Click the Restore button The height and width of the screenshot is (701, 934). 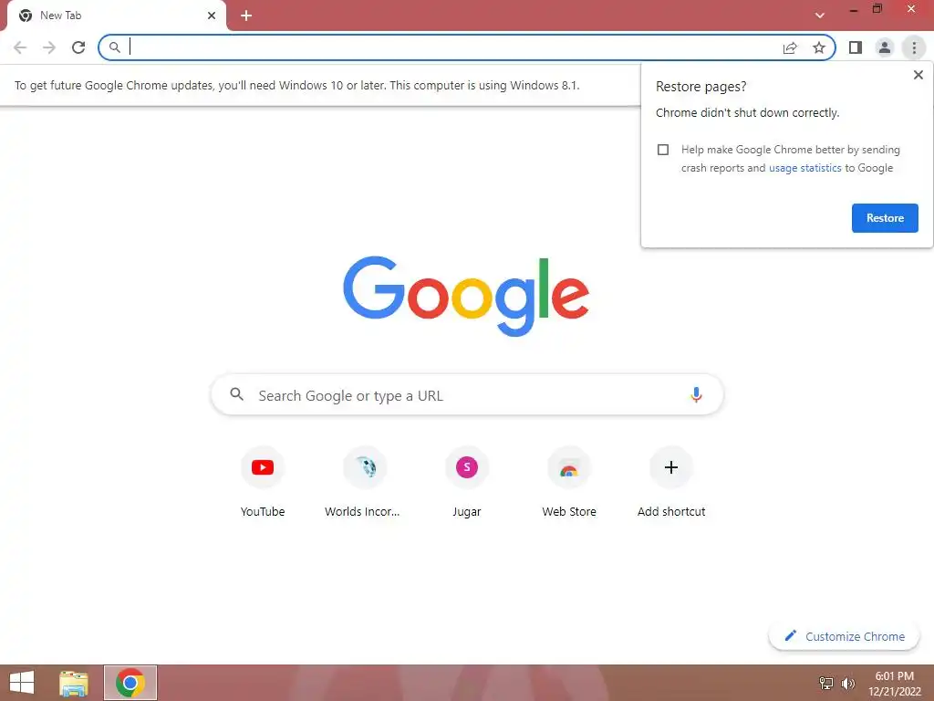(x=885, y=218)
